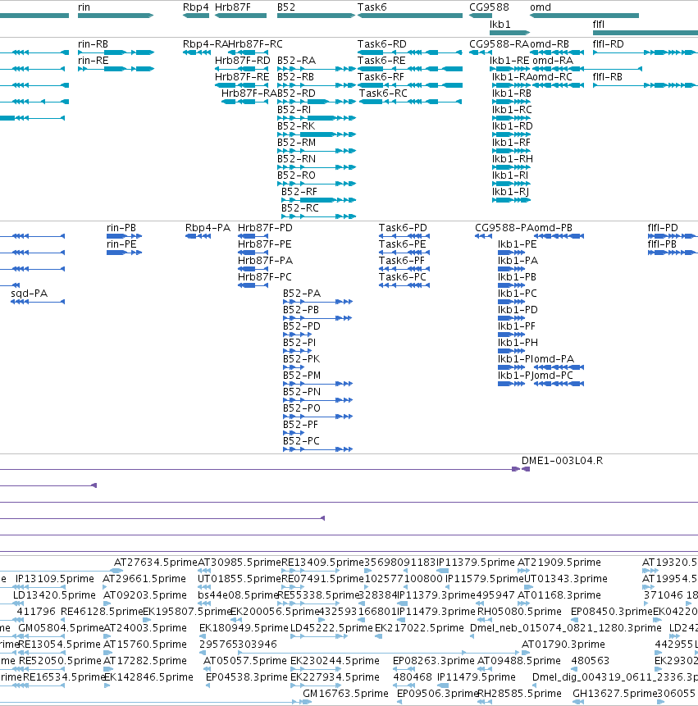Click protein B52-PK

click(x=301, y=359)
